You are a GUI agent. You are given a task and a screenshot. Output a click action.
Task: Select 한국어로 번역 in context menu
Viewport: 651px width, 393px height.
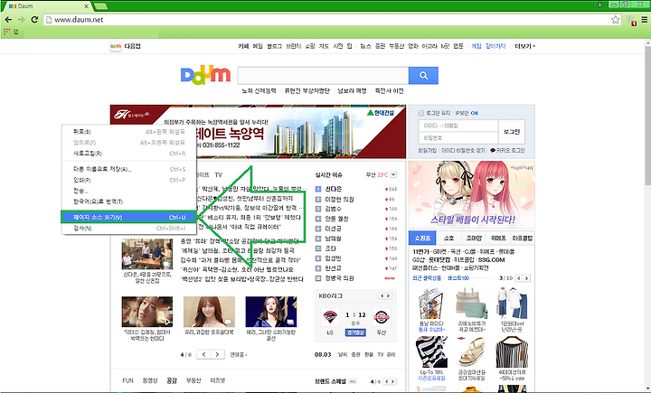[x=128, y=201]
